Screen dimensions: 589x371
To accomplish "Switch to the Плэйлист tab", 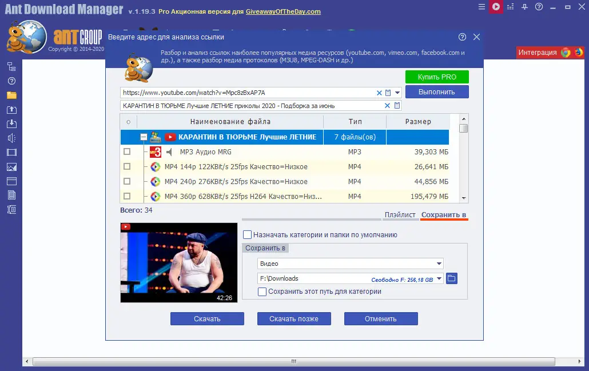I will [x=400, y=216].
